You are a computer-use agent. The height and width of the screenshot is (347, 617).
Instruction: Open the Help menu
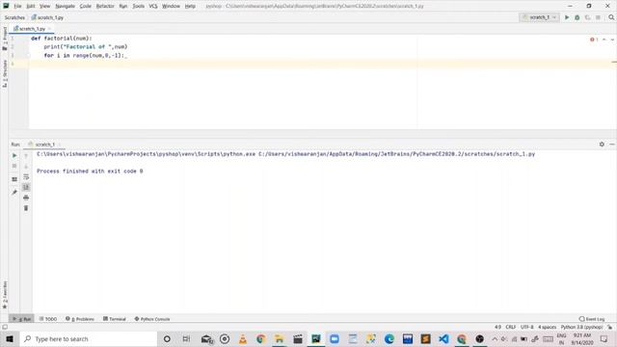pyautogui.click(x=190, y=6)
